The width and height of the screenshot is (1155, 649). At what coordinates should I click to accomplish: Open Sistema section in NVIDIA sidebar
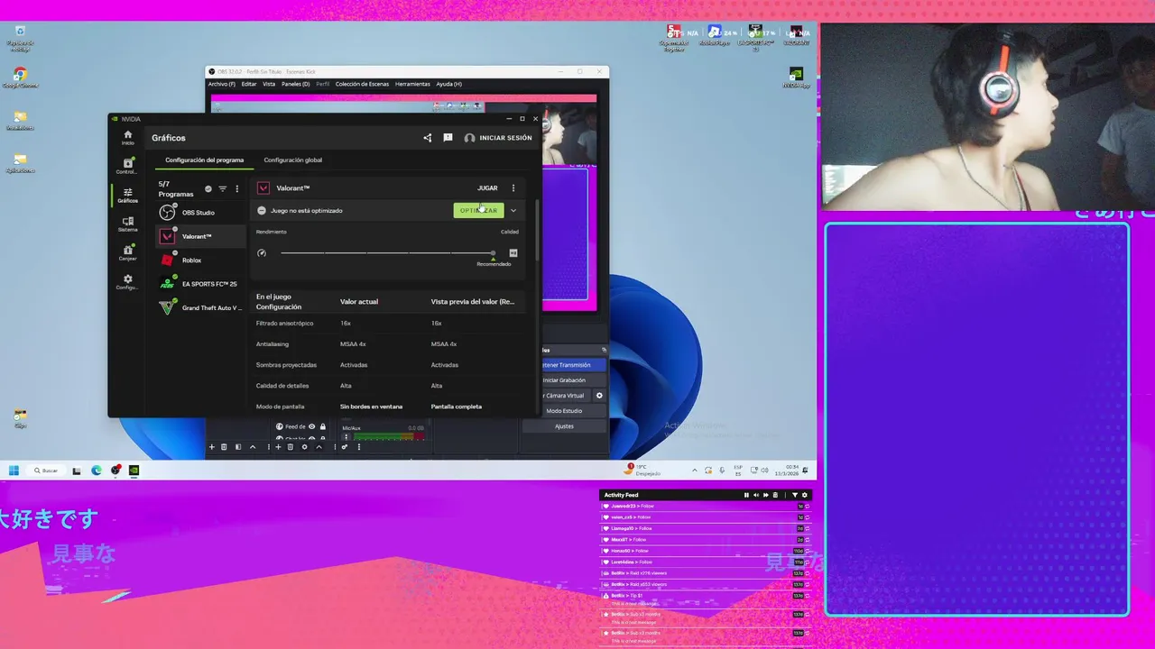[x=127, y=224]
